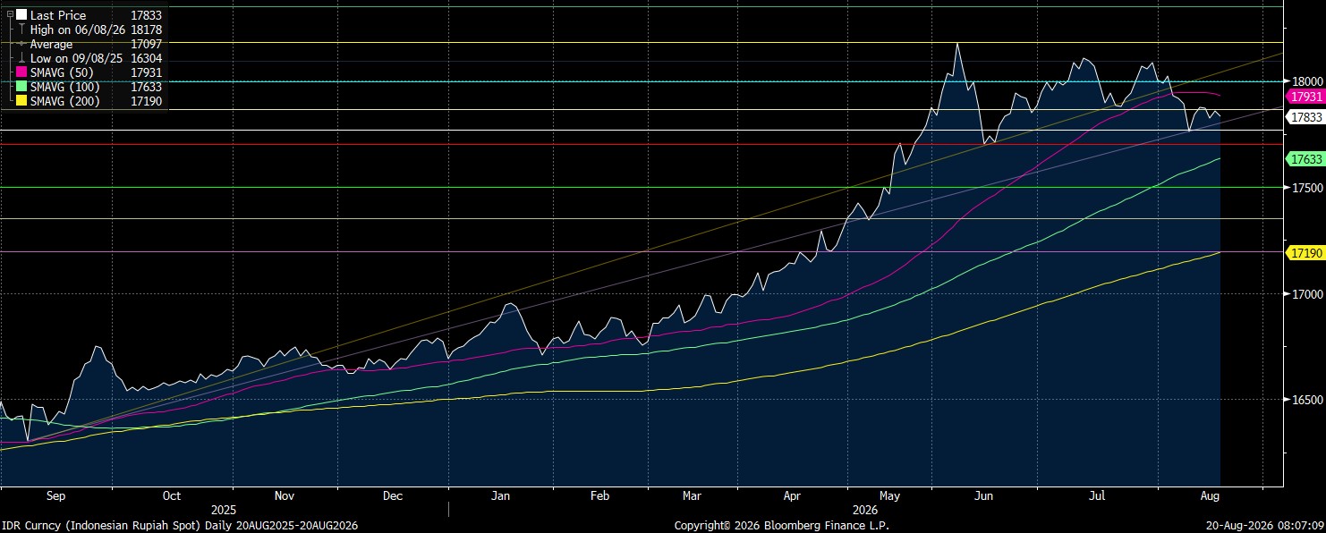Image resolution: width=1326 pixels, height=533 pixels.
Task: Click the Average line icon in legend
Action: pyautogui.click(x=21, y=44)
